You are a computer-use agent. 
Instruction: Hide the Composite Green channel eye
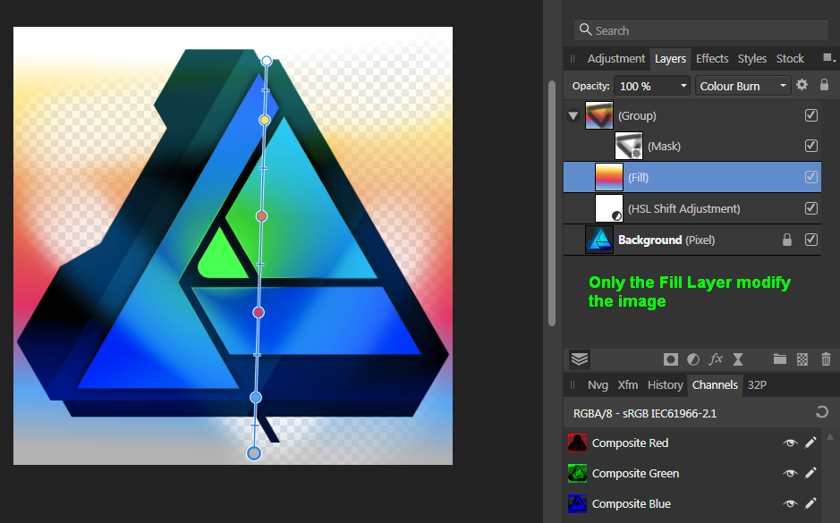pyautogui.click(x=790, y=473)
